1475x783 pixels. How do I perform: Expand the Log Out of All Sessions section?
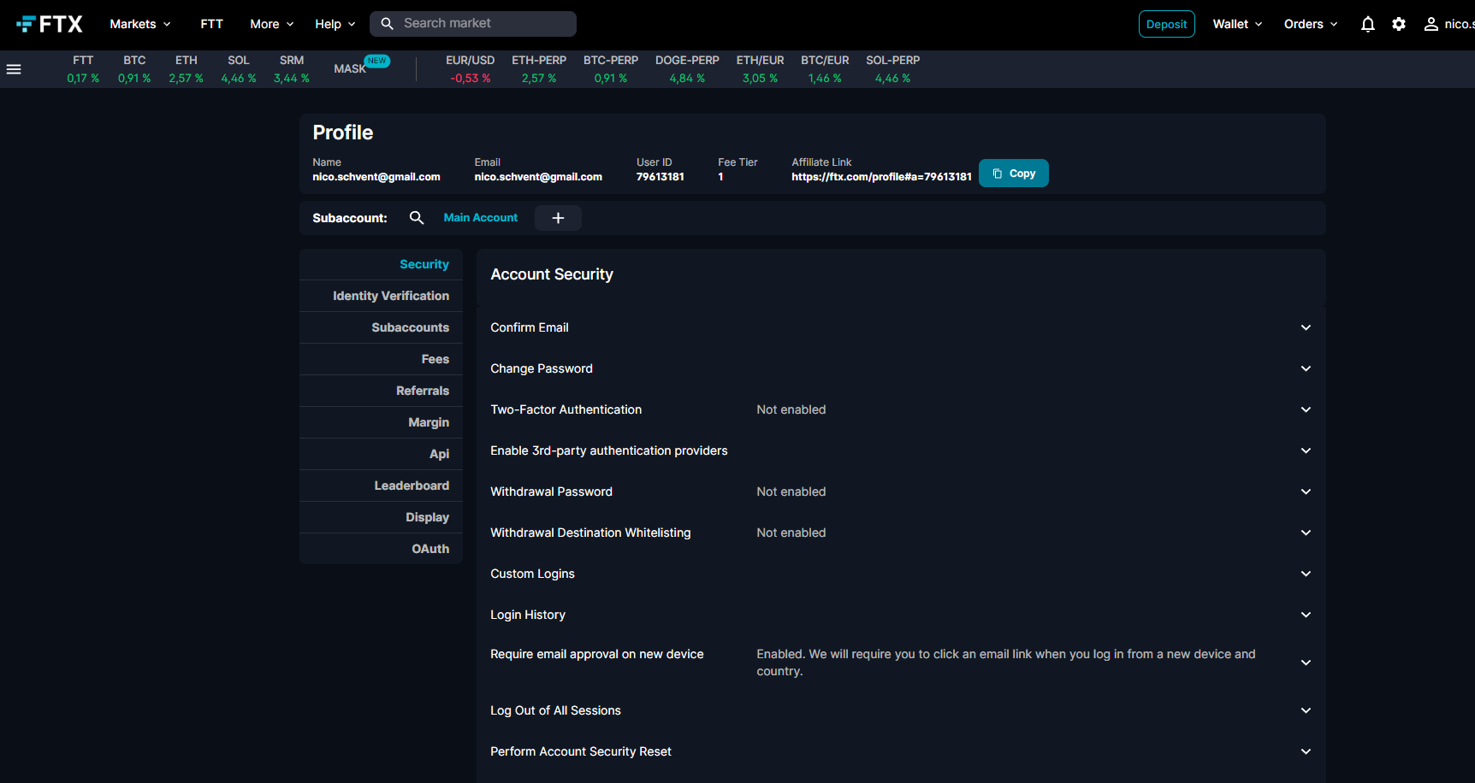1306,710
